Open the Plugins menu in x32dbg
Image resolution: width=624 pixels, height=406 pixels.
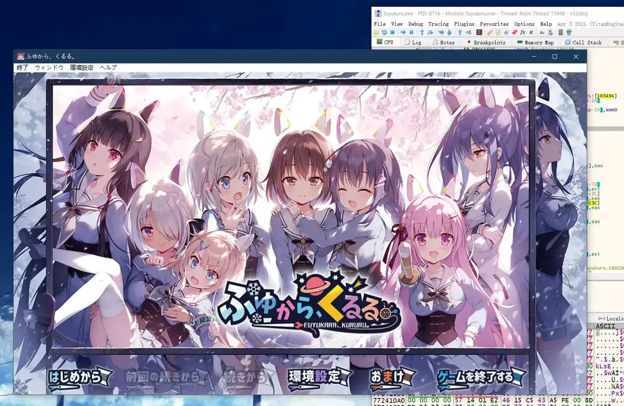464,24
